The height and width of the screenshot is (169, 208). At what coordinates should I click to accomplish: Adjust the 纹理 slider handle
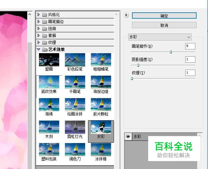(x=132, y=78)
